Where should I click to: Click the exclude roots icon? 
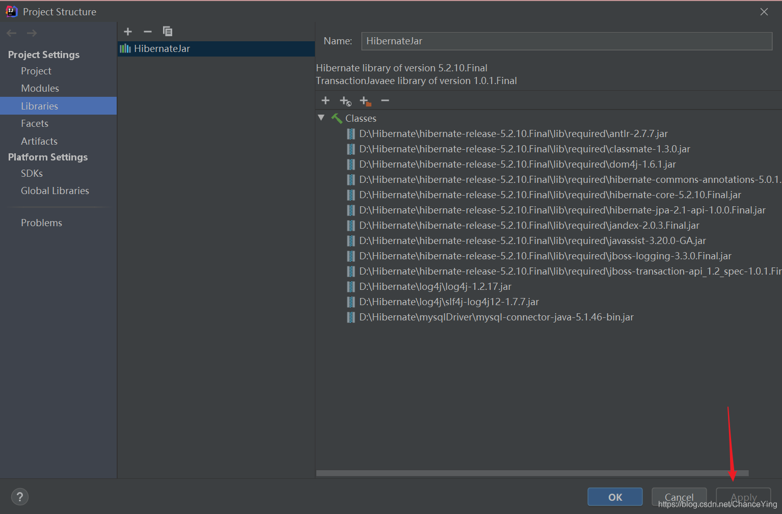[365, 101]
